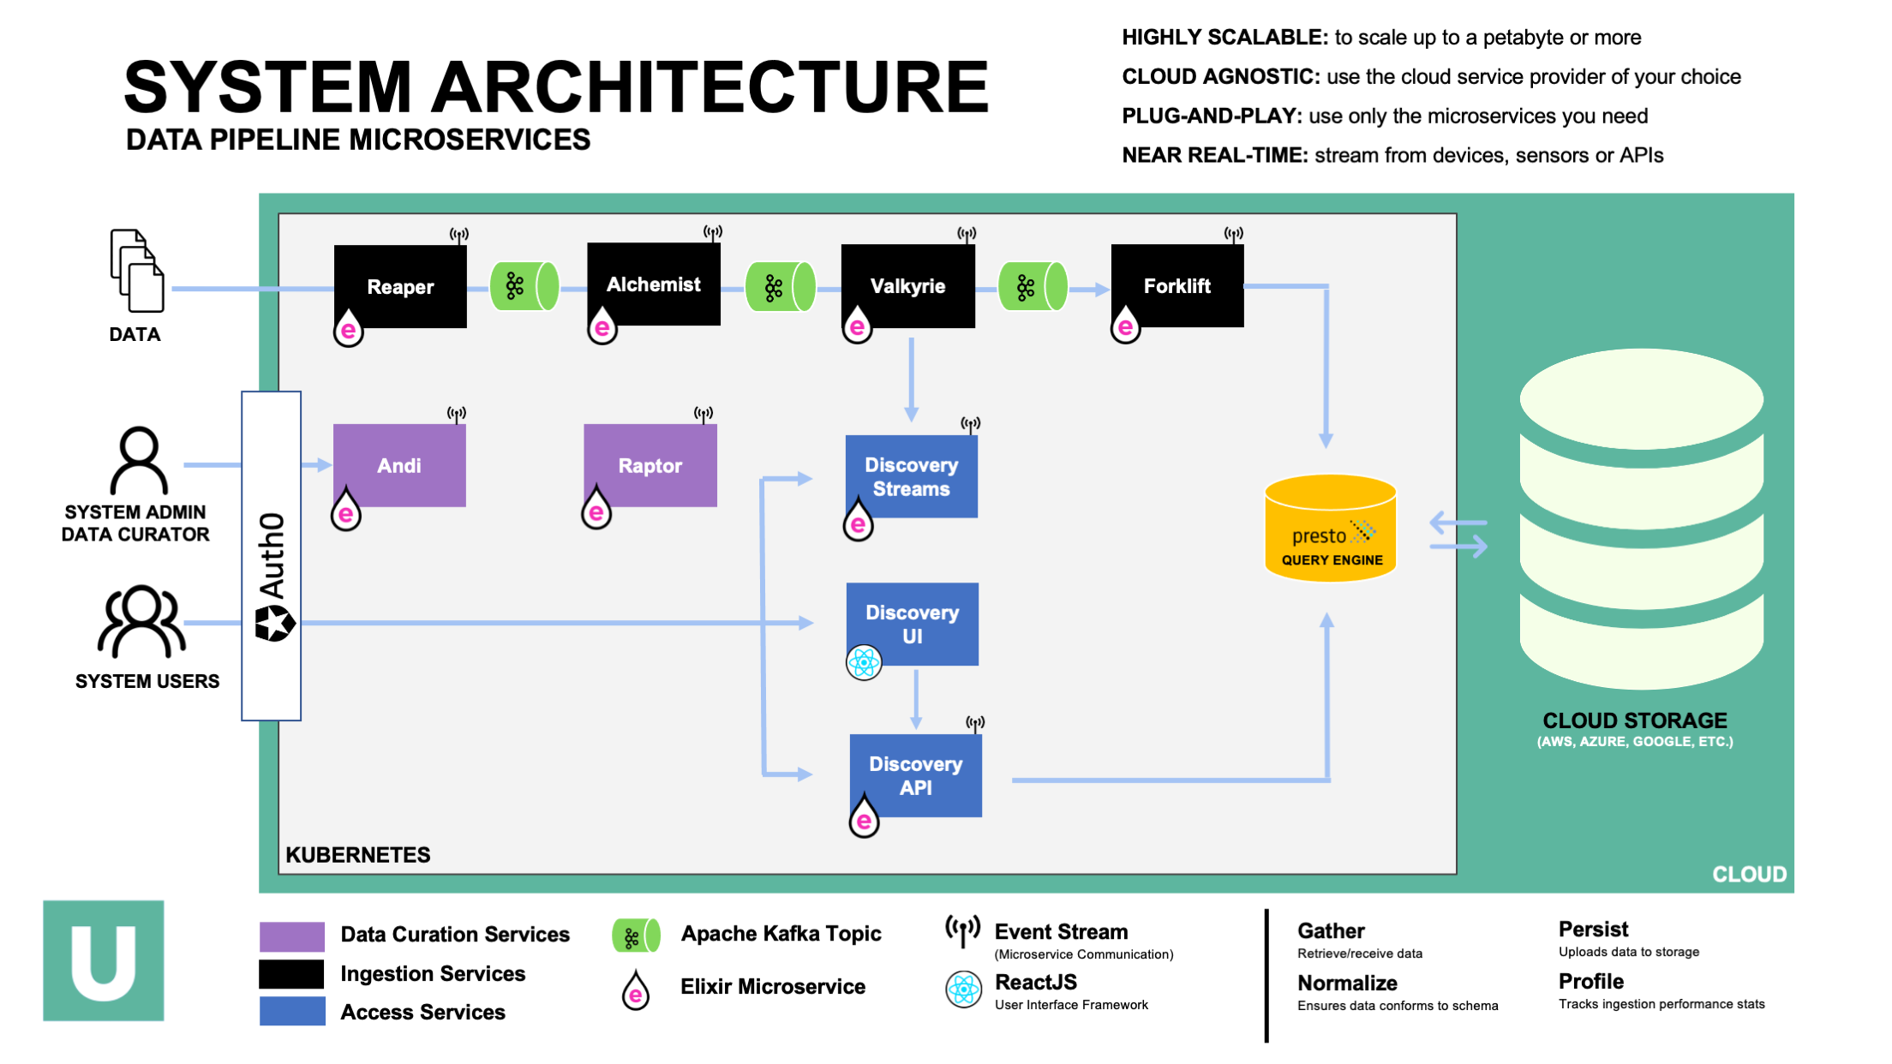Screen dimensions: 1892x1064
Task: Click the Event Stream legend antenna icon
Action: [x=962, y=930]
